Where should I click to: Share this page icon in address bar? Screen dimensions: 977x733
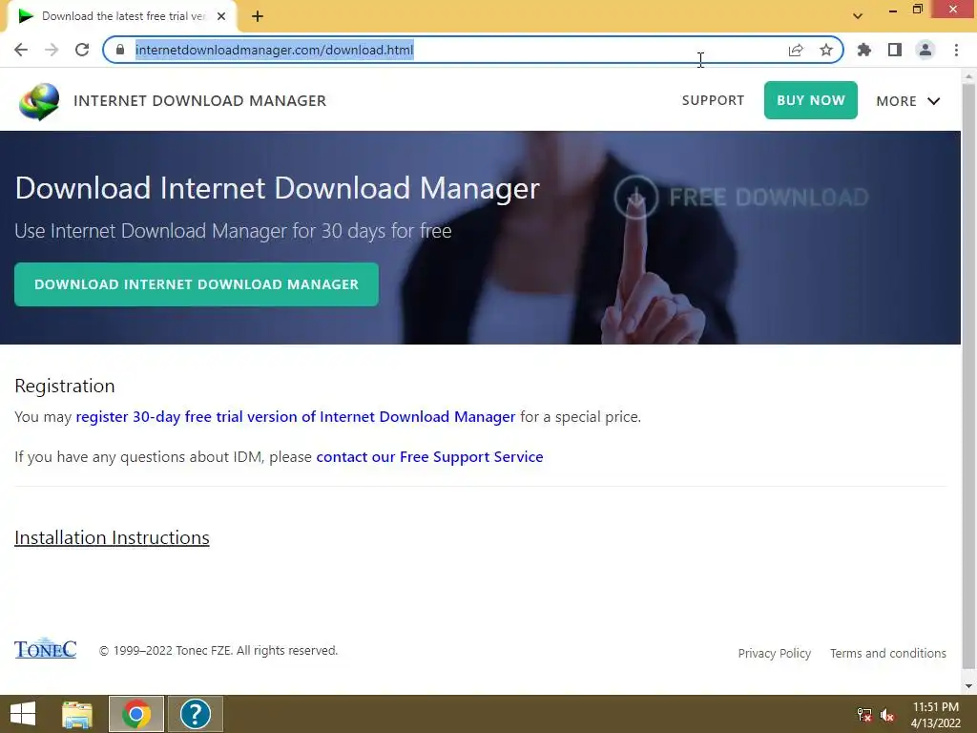point(796,50)
